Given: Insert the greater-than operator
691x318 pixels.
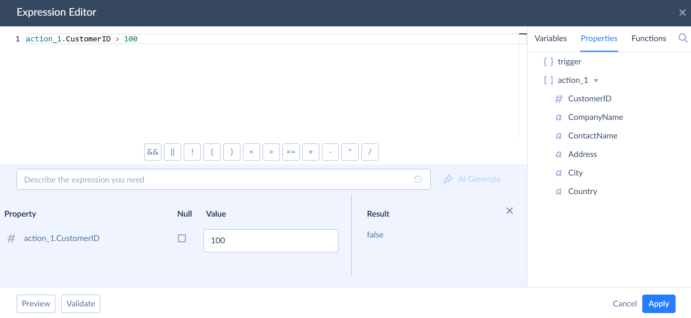Looking at the screenshot, I should 271,152.
